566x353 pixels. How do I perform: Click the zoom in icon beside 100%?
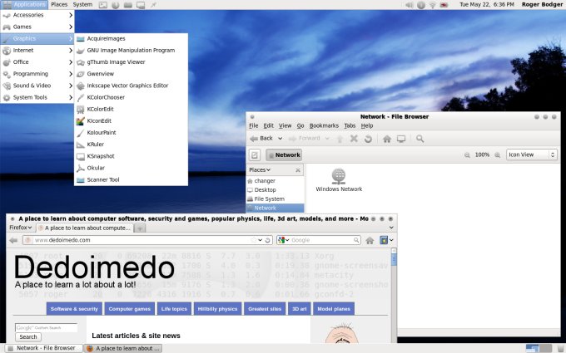click(498, 154)
